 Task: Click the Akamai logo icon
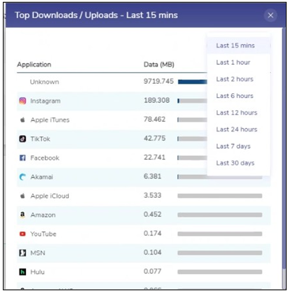[x=22, y=177]
